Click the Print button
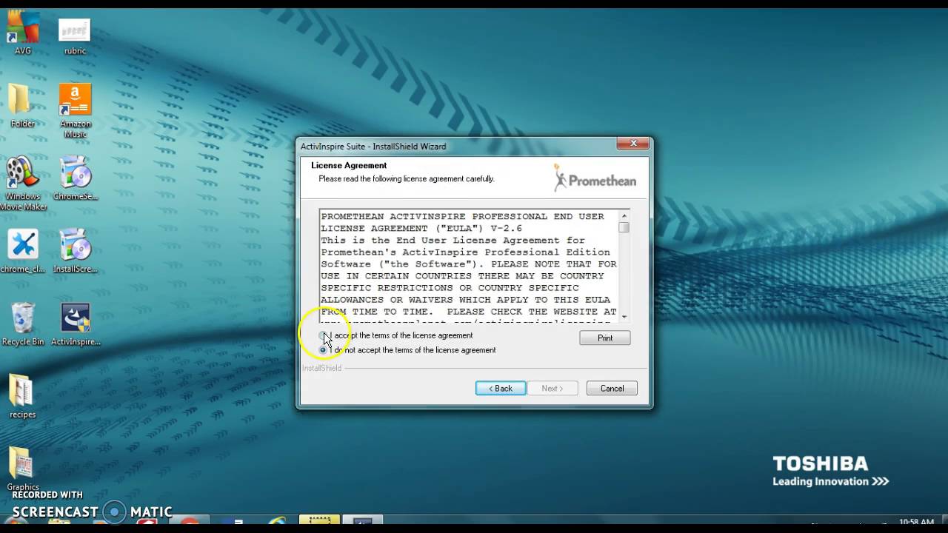The width and height of the screenshot is (948, 533). point(605,338)
